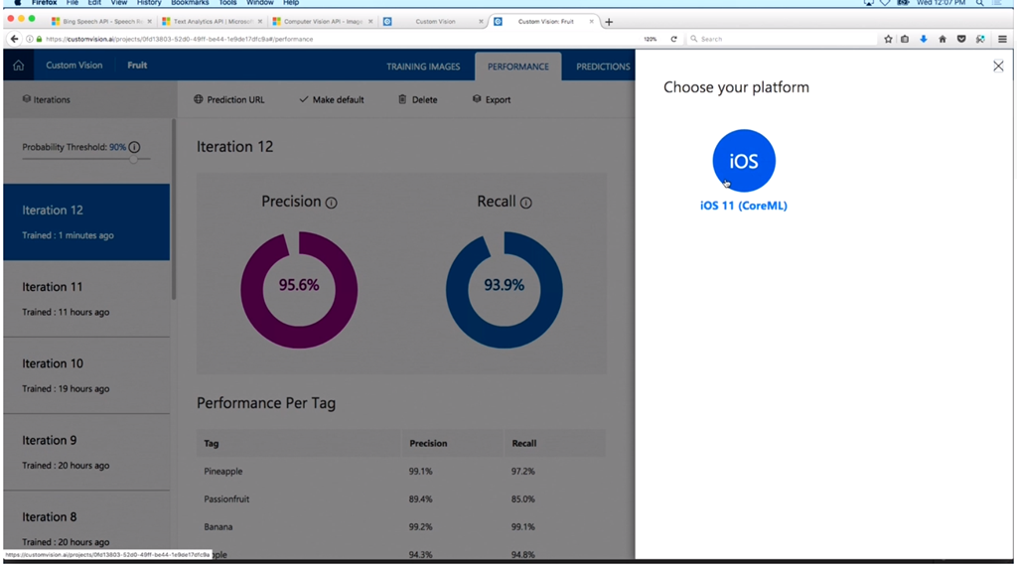The width and height of the screenshot is (1017, 567).
Task: Click the Probability Threshold slider handle
Action: tap(134, 159)
